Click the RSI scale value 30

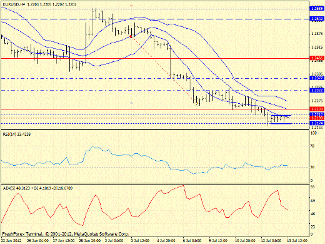[312, 167]
